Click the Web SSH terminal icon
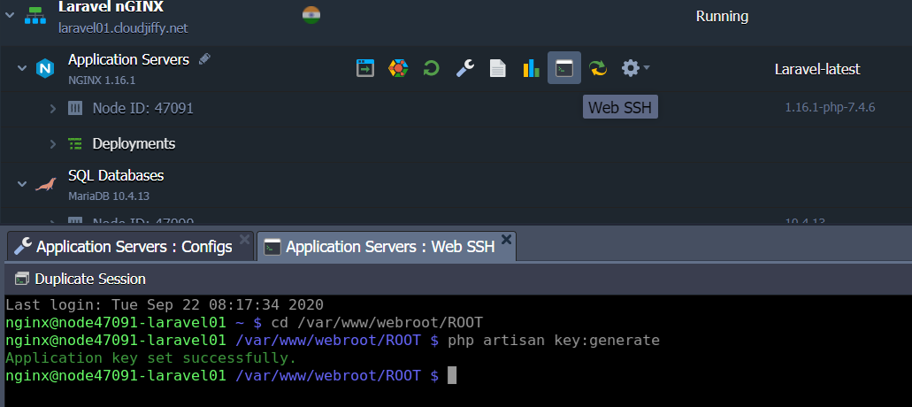This screenshot has width=912, height=407. click(x=564, y=68)
